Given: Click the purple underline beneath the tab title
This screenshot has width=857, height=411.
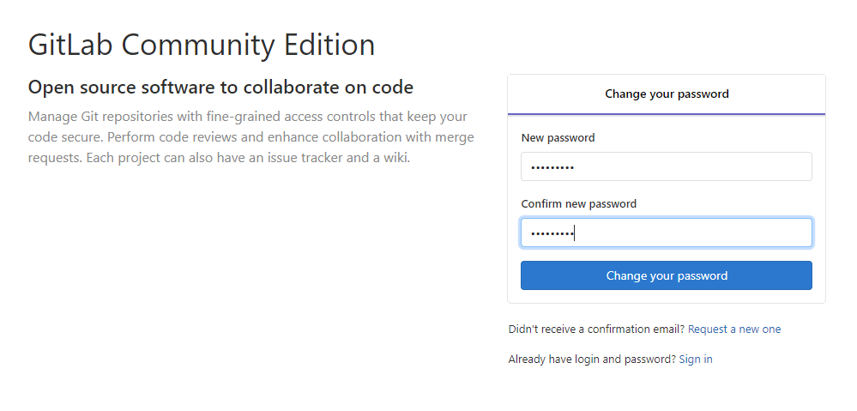Looking at the screenshot, I should (x=667, y=114).
